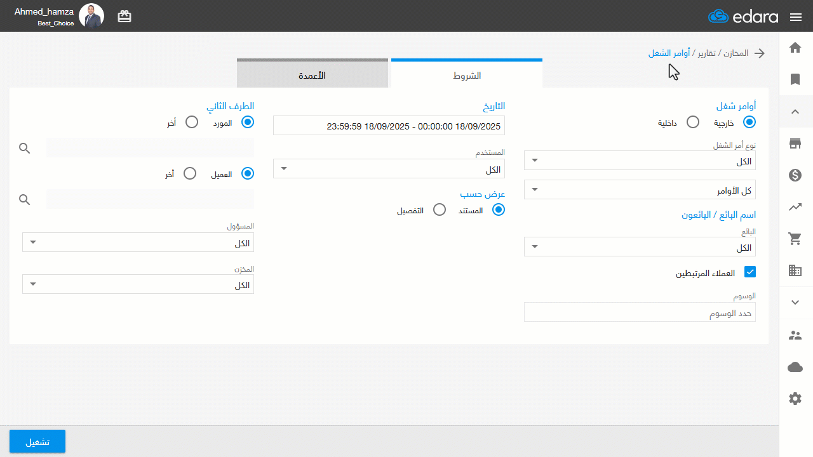Switch to the الشروط tab

467,74
